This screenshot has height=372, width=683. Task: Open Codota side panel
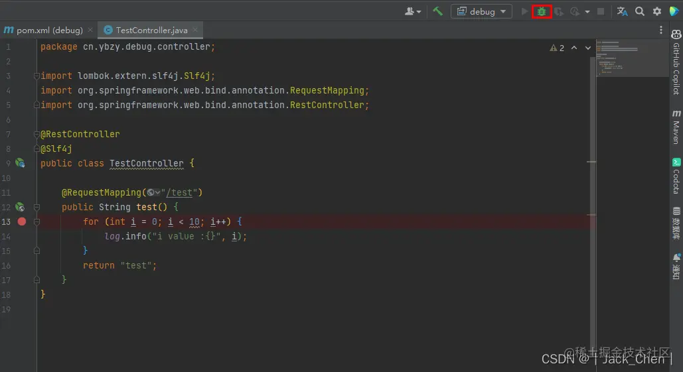(676, 175)
